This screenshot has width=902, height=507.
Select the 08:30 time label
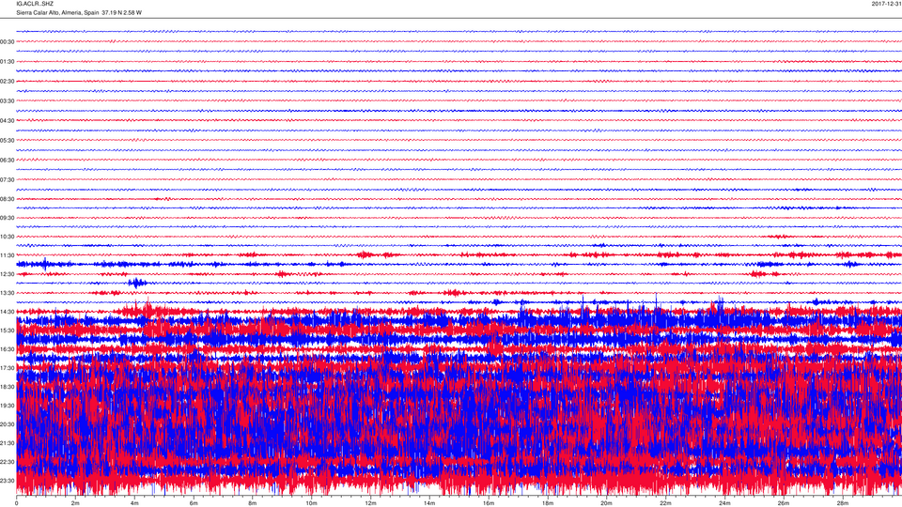coord(8,199)
